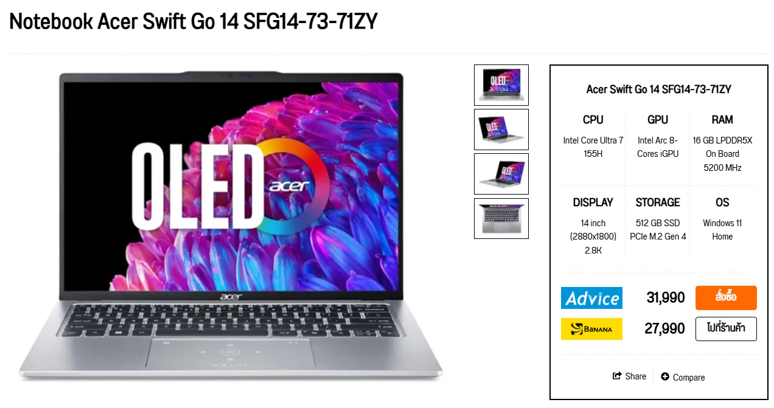
Task: Click the Compare link text
Action: pyautogui.click(x=689, y=378)
